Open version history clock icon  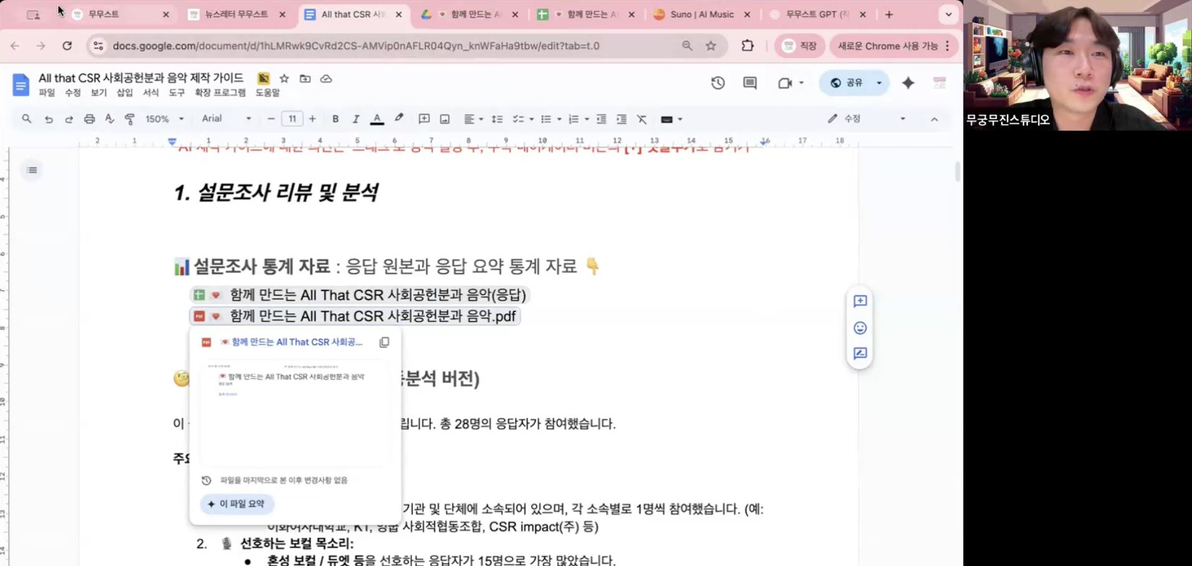click(x=718, y=83)
